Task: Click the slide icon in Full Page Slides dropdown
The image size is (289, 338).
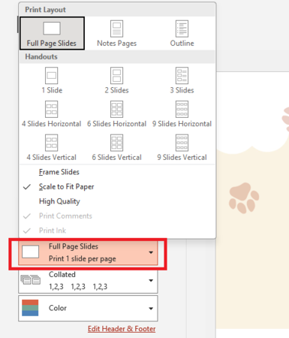Action: click(31, 252)
